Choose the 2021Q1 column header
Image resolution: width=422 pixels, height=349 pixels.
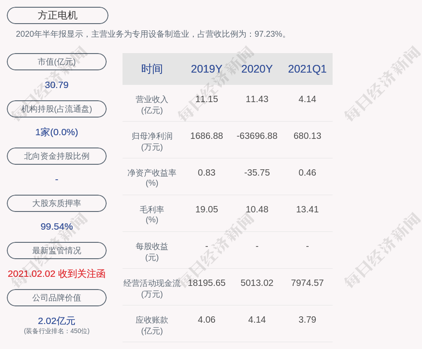pos(307,69)
